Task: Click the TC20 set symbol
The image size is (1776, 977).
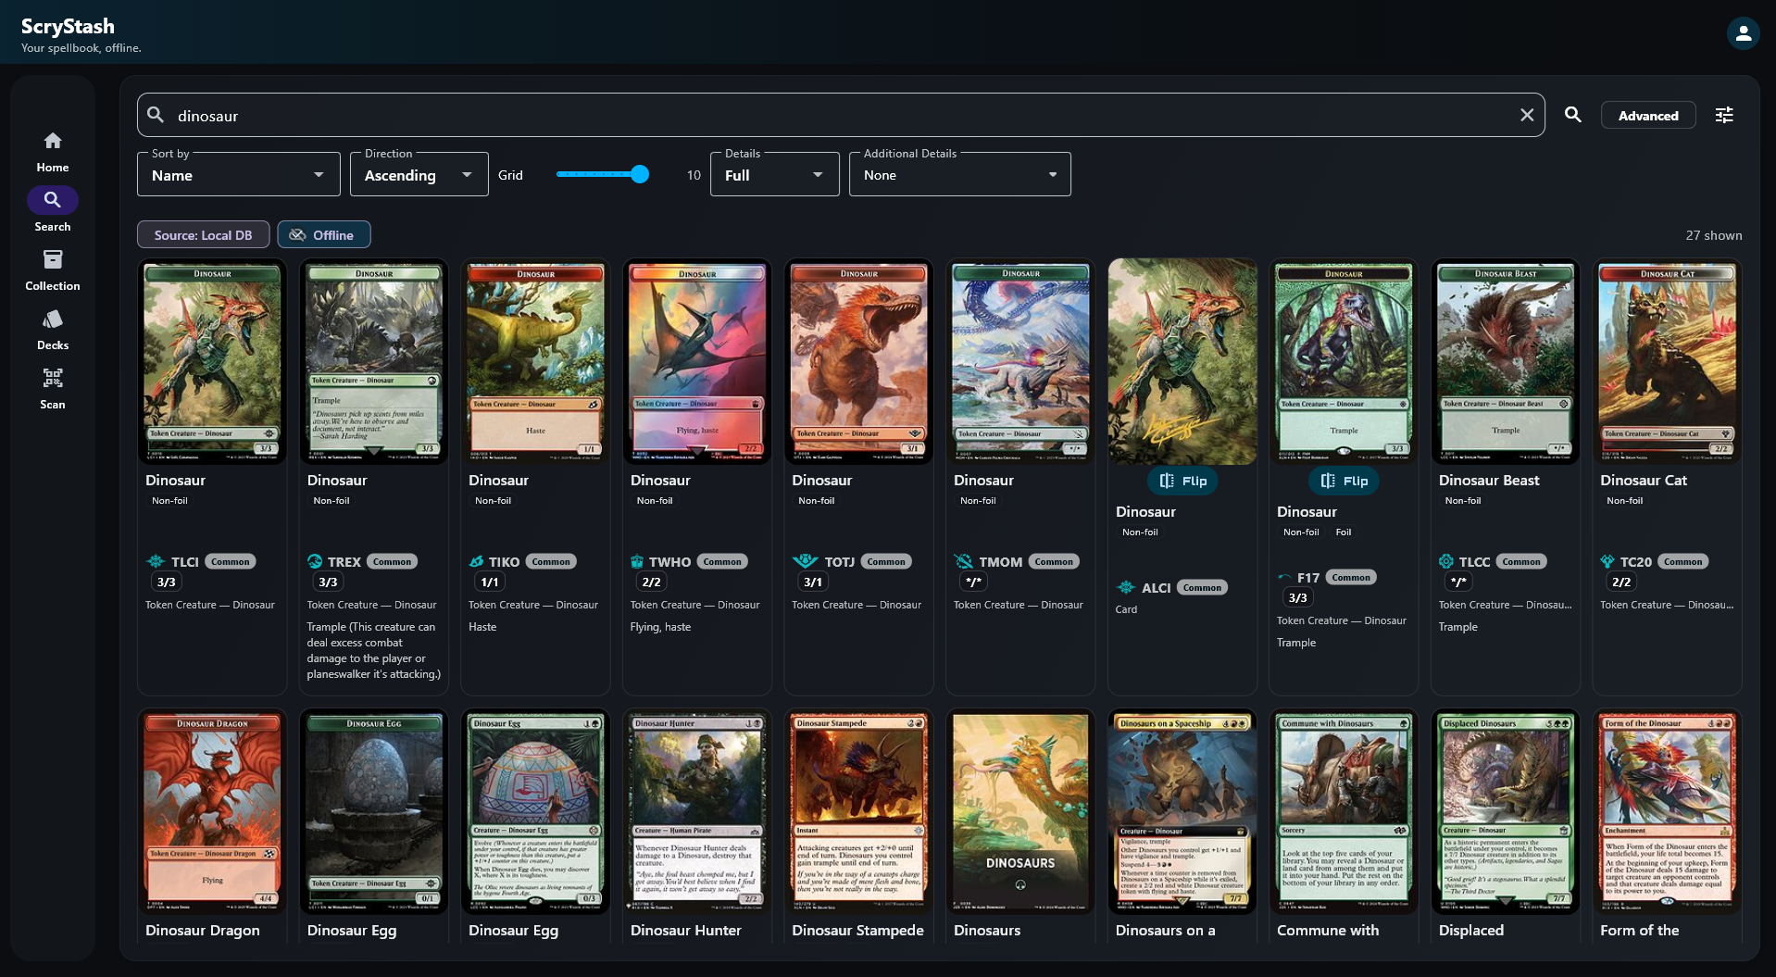Action: click(x=1607, y=561)
